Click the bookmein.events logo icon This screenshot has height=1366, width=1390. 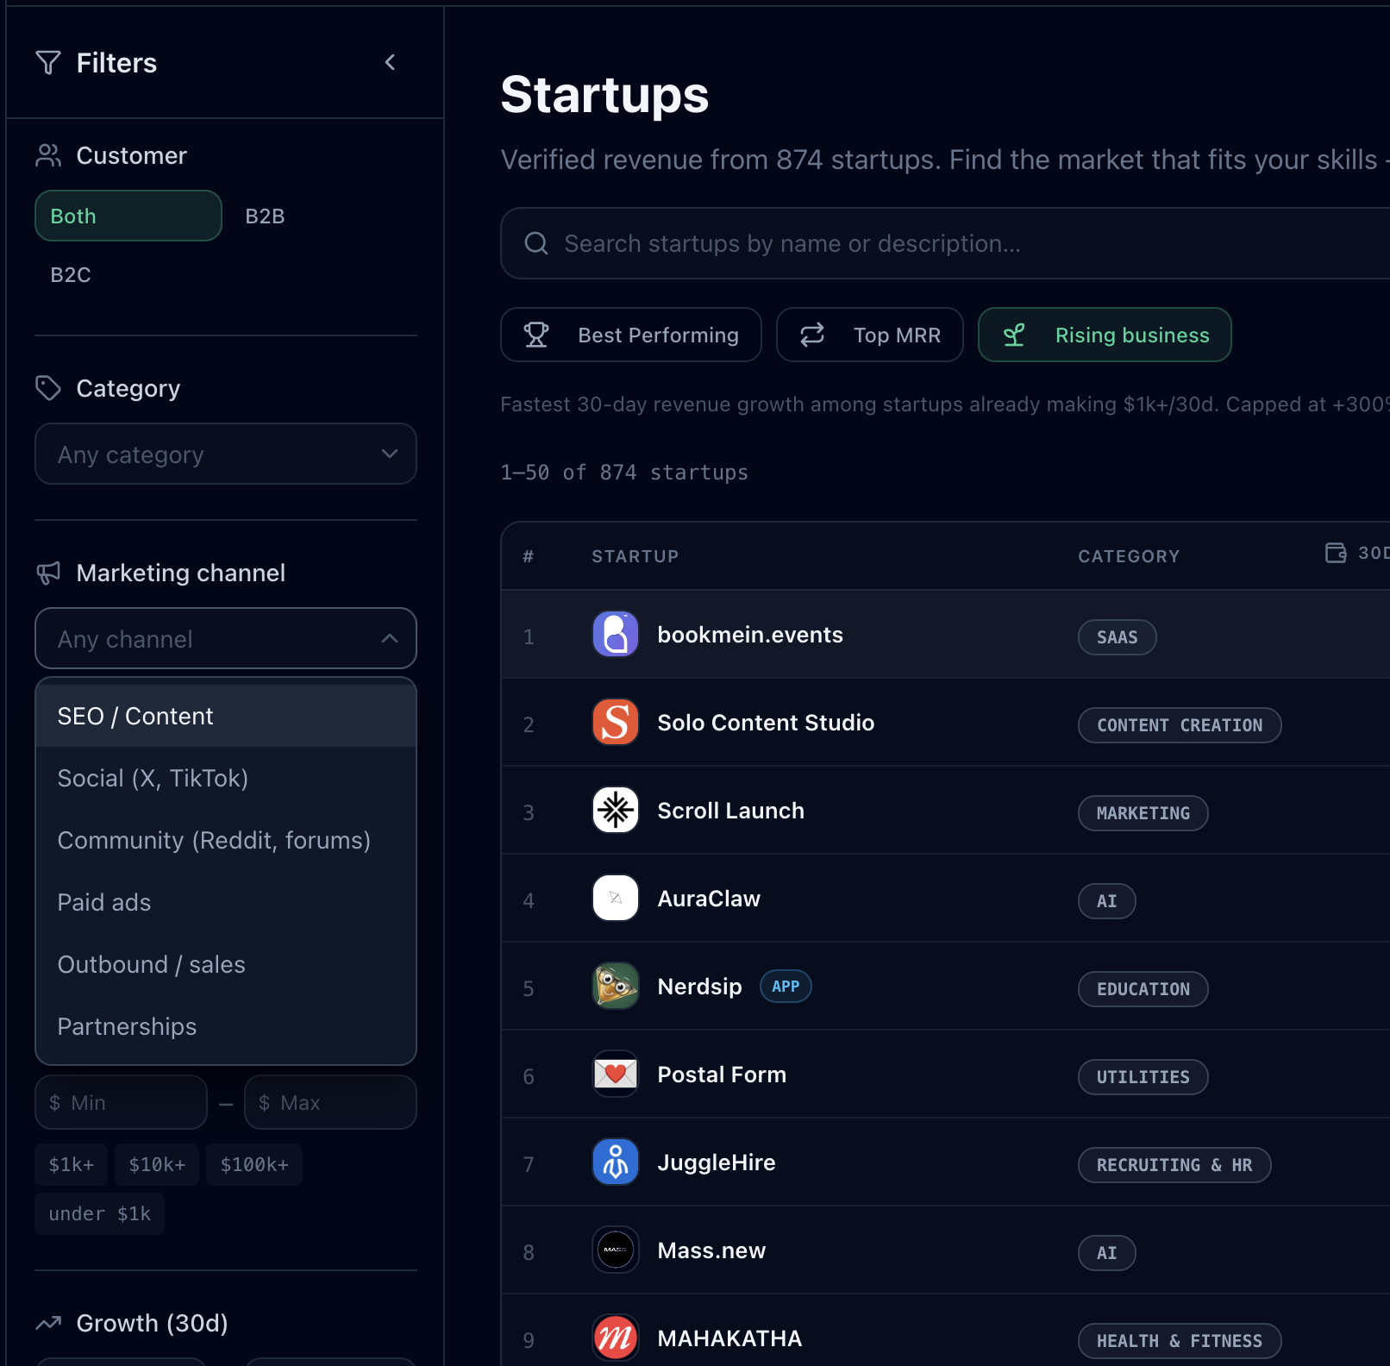[x=616, y=635]
